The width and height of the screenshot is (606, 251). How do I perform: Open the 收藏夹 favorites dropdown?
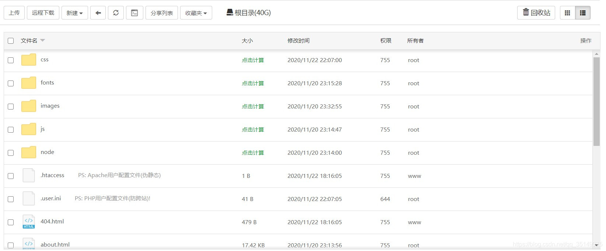[196, 13]
